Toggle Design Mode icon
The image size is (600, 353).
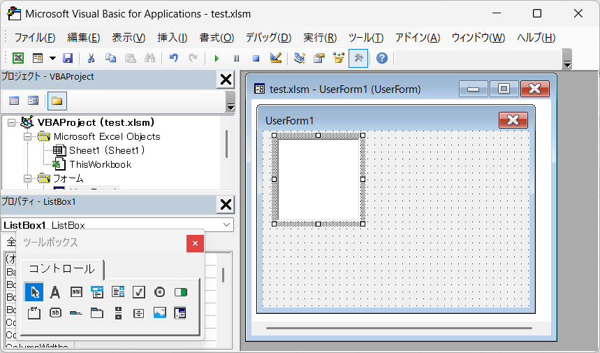pos(275,58)
